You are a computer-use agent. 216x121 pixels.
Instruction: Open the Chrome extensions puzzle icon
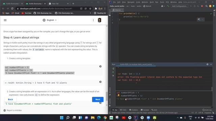click(96, 8)
